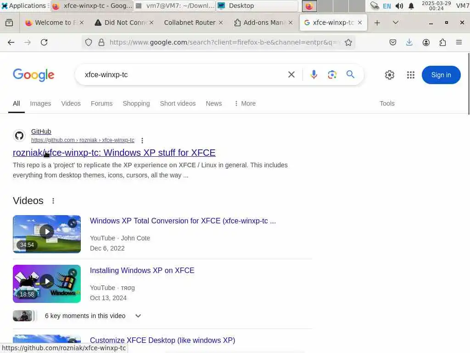
Task: Bookmark this page with the star
Action: point(348,42)
